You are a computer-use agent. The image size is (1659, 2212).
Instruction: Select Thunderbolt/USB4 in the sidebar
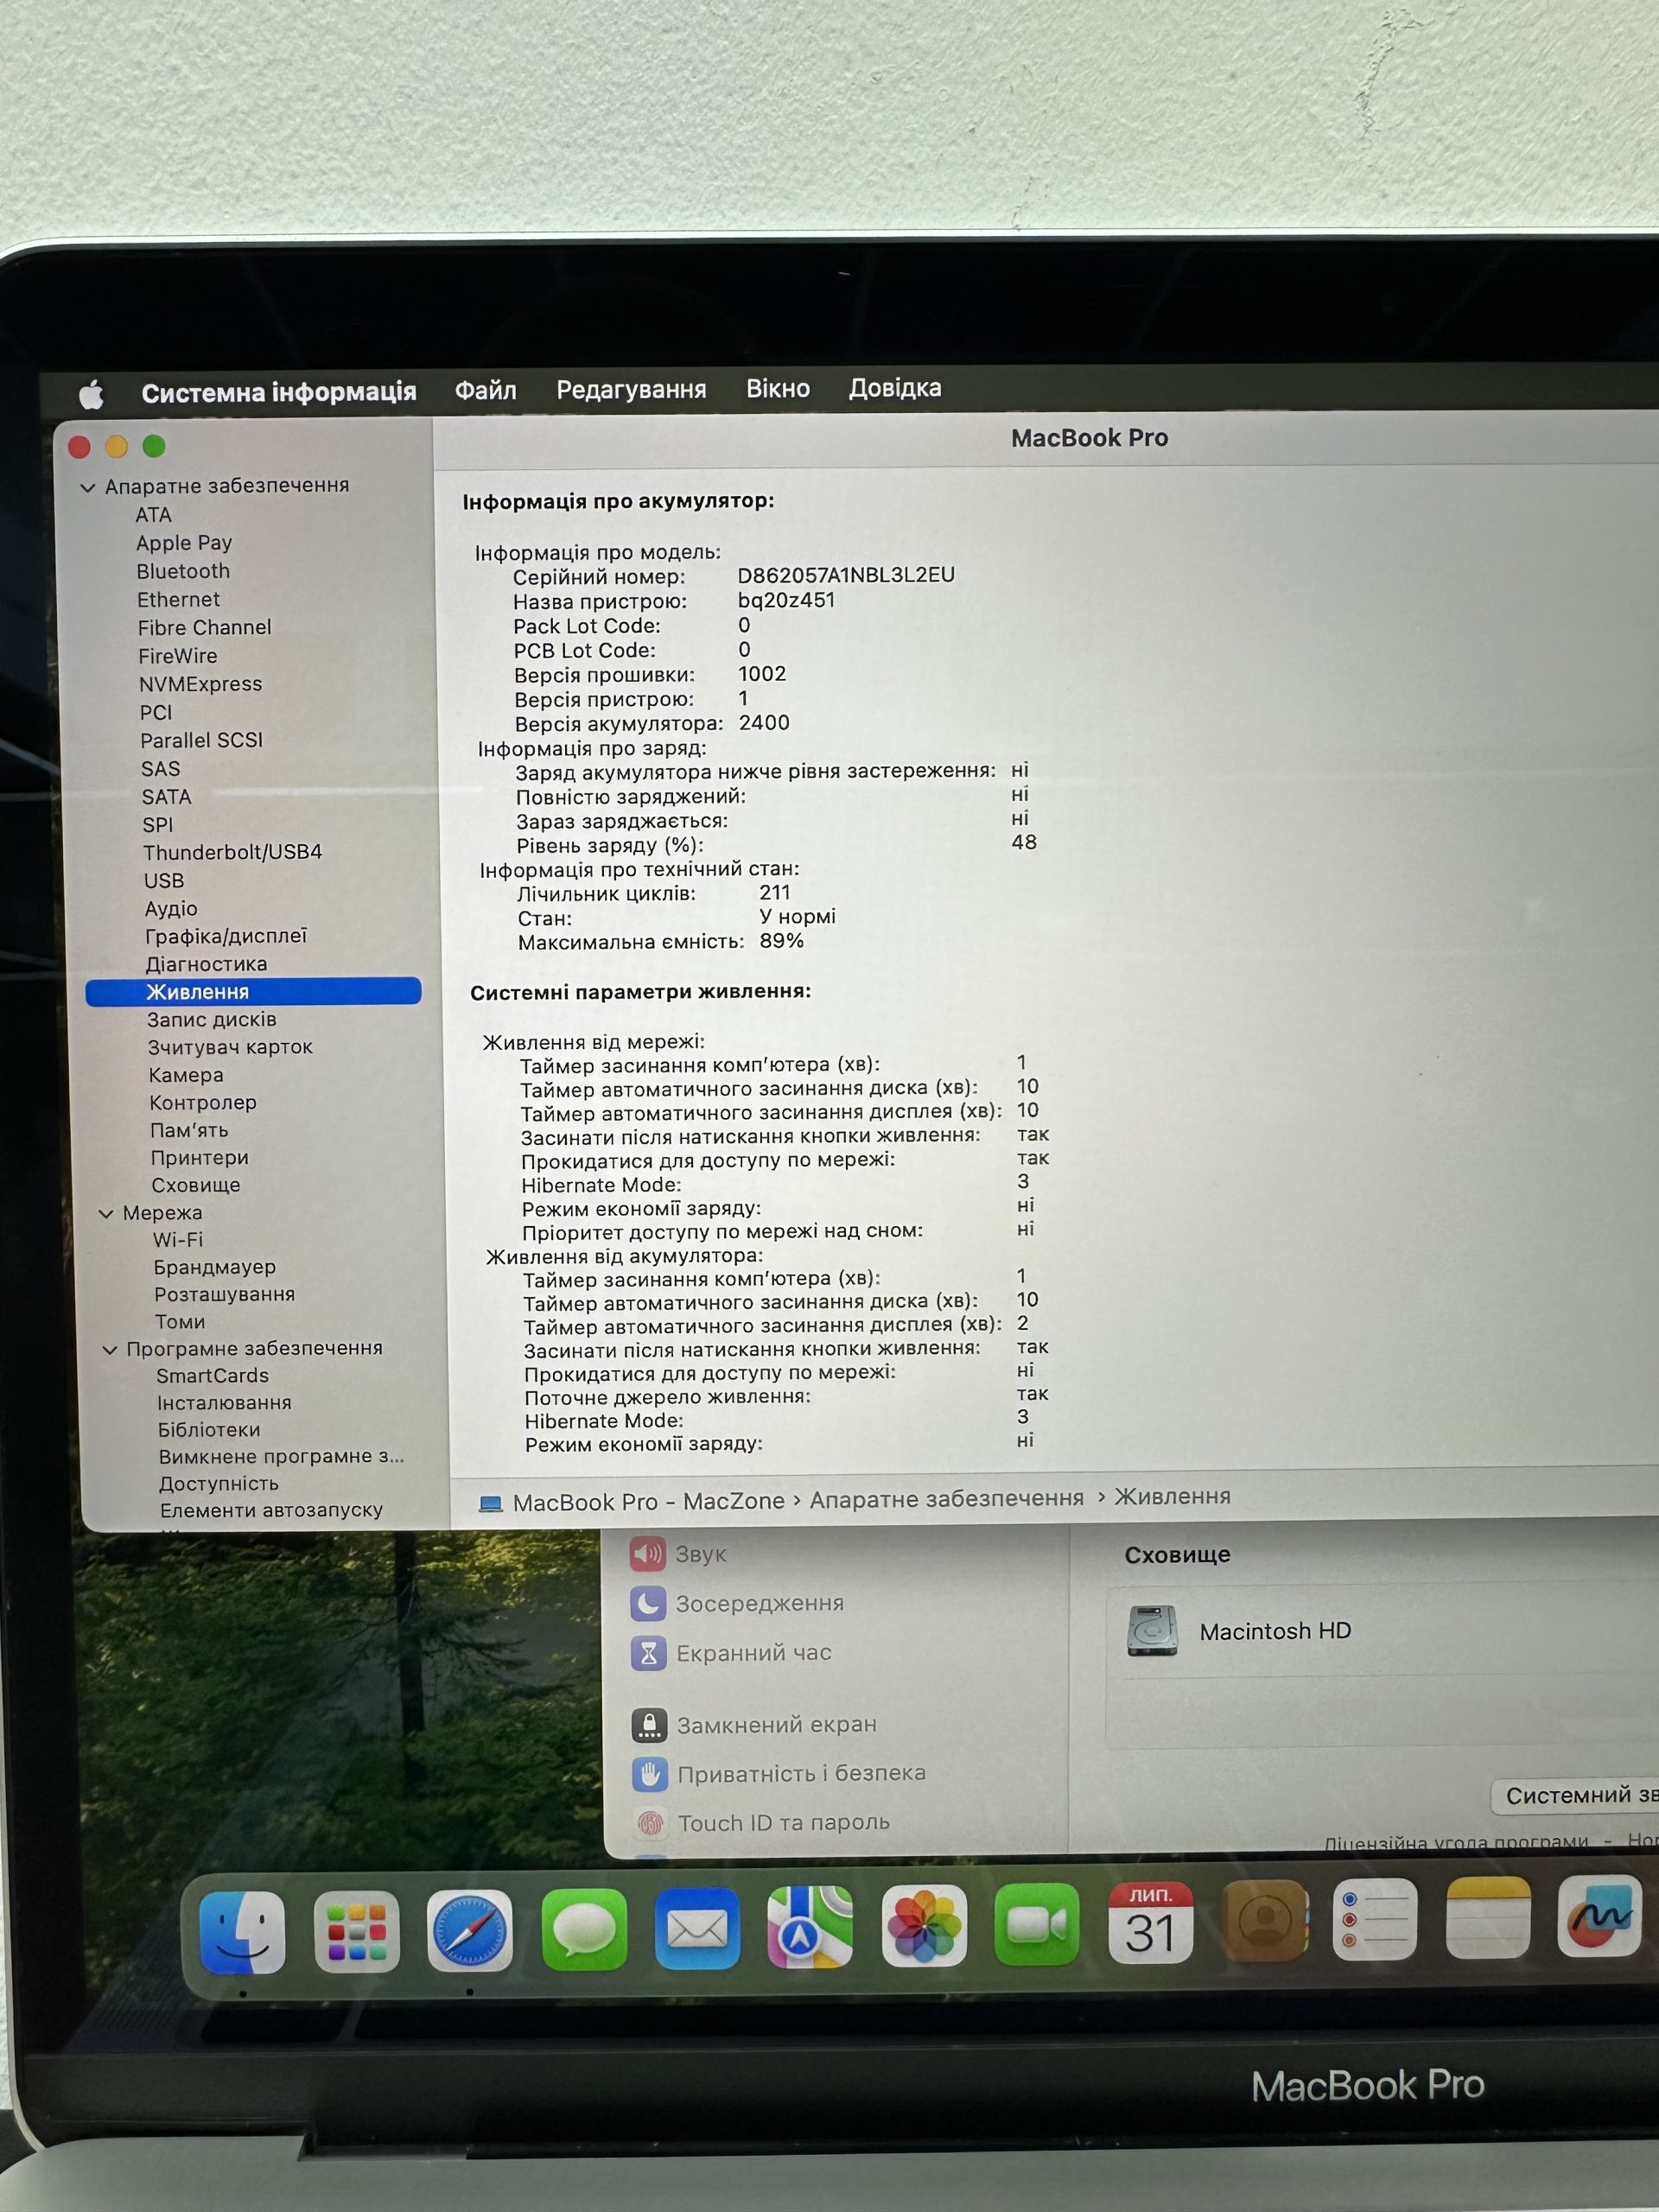(232, 852)
